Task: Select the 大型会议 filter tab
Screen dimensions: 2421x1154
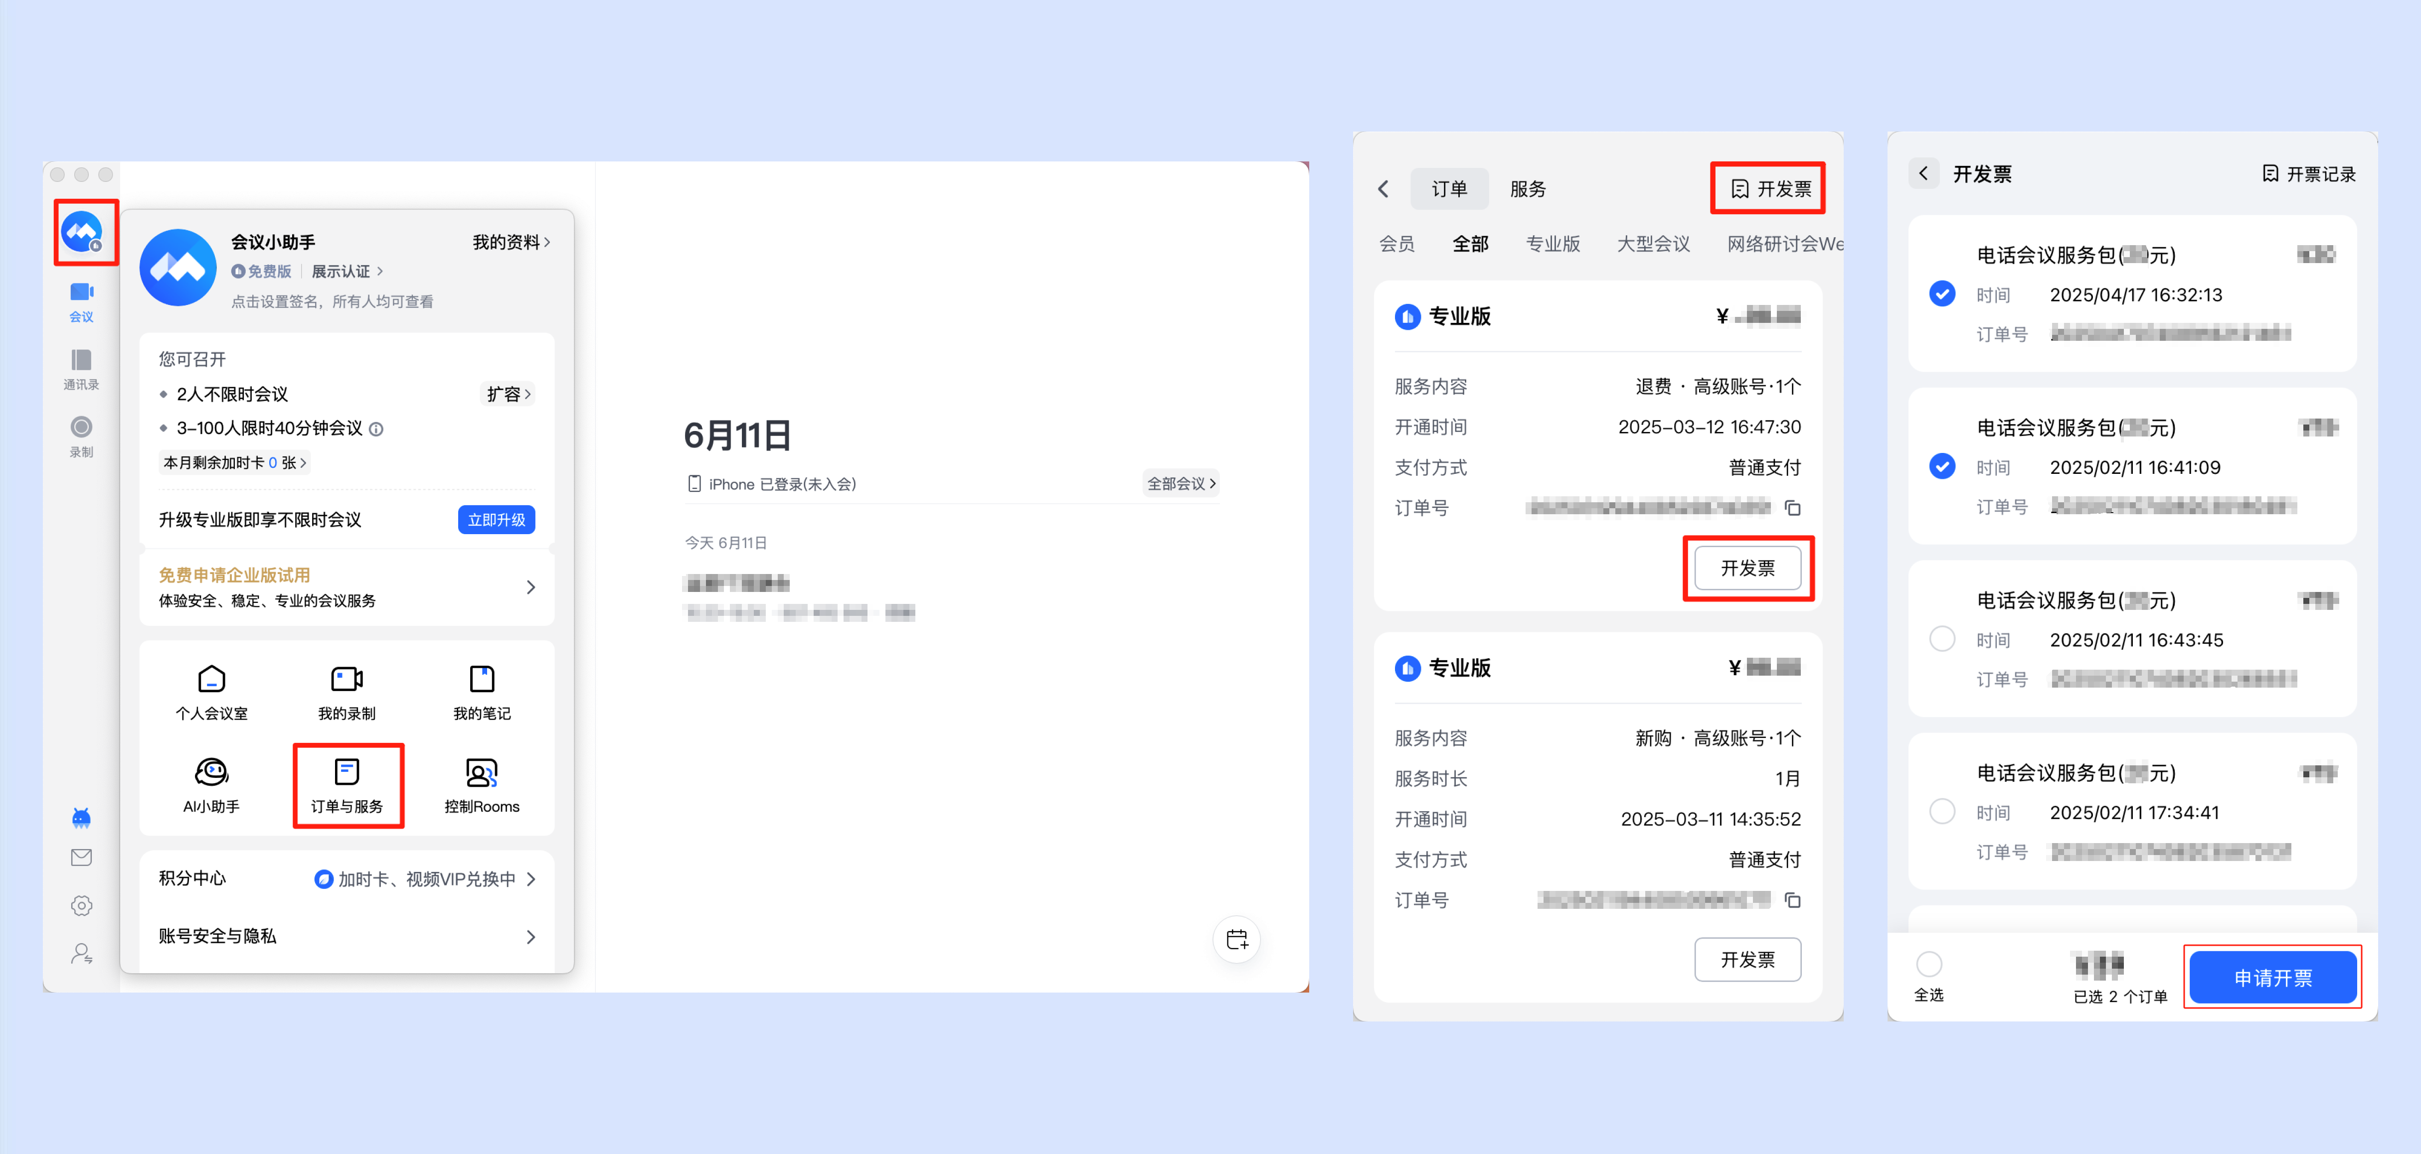Action: 1653,244
